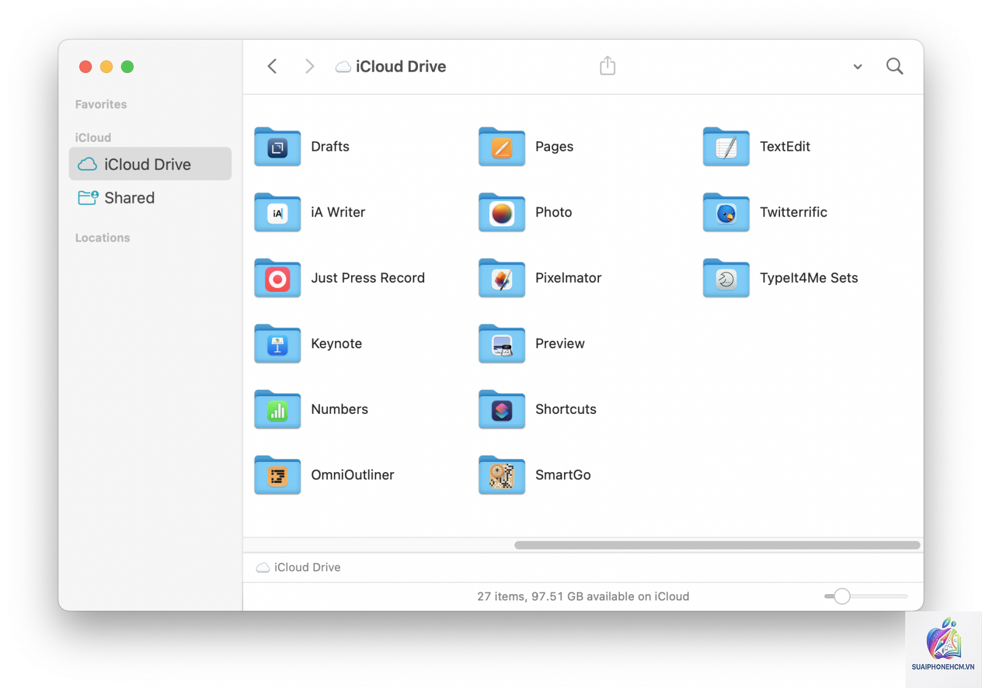
Task: Click the horizontal scrollbar
Action: coord(717,545)
